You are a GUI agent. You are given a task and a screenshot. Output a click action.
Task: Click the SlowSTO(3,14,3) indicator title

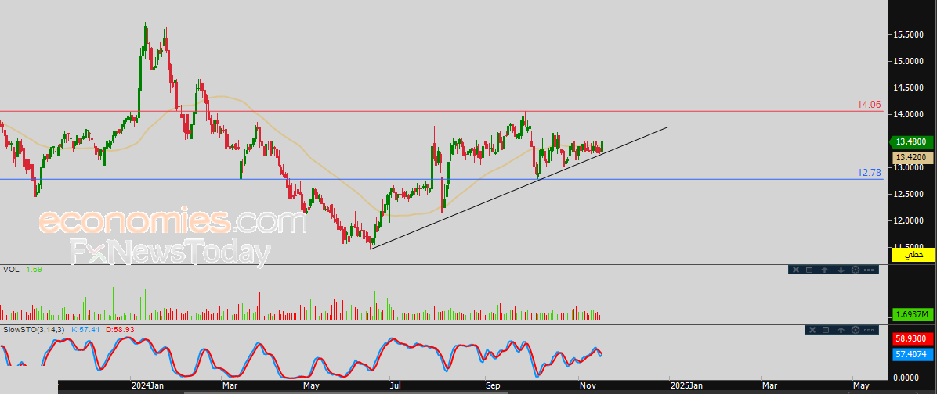(x=34, y=329)
